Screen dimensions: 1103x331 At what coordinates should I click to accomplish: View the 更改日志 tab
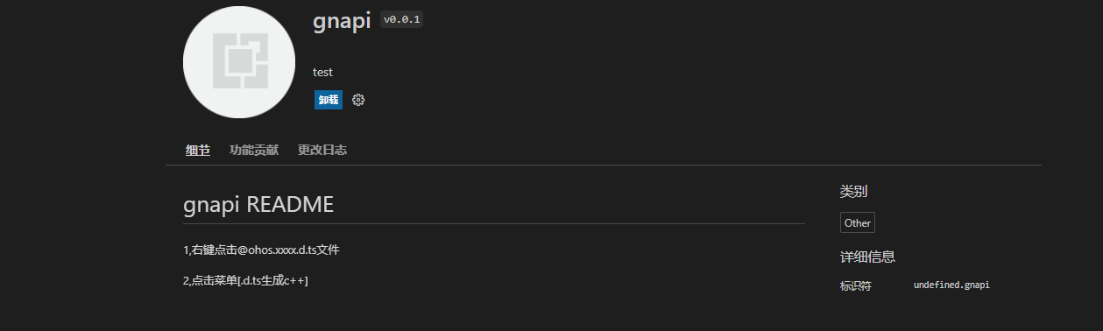click(322, 150)
